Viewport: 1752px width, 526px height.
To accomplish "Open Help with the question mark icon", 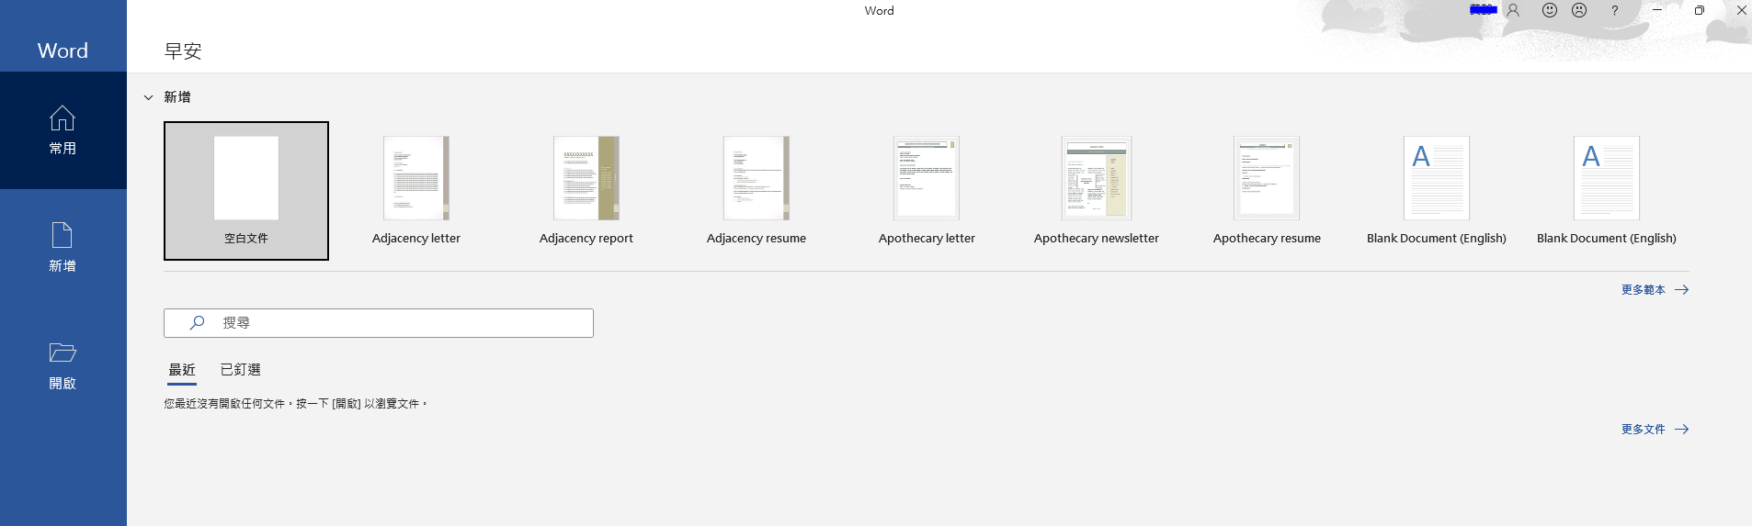I will (x=1614, y=11).
